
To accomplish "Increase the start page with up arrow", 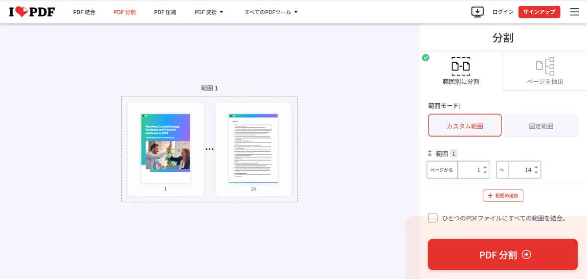I will (485, 166).
